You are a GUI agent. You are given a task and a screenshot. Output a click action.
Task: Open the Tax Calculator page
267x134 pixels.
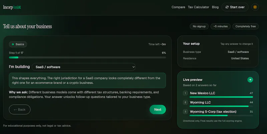point(198,7)
